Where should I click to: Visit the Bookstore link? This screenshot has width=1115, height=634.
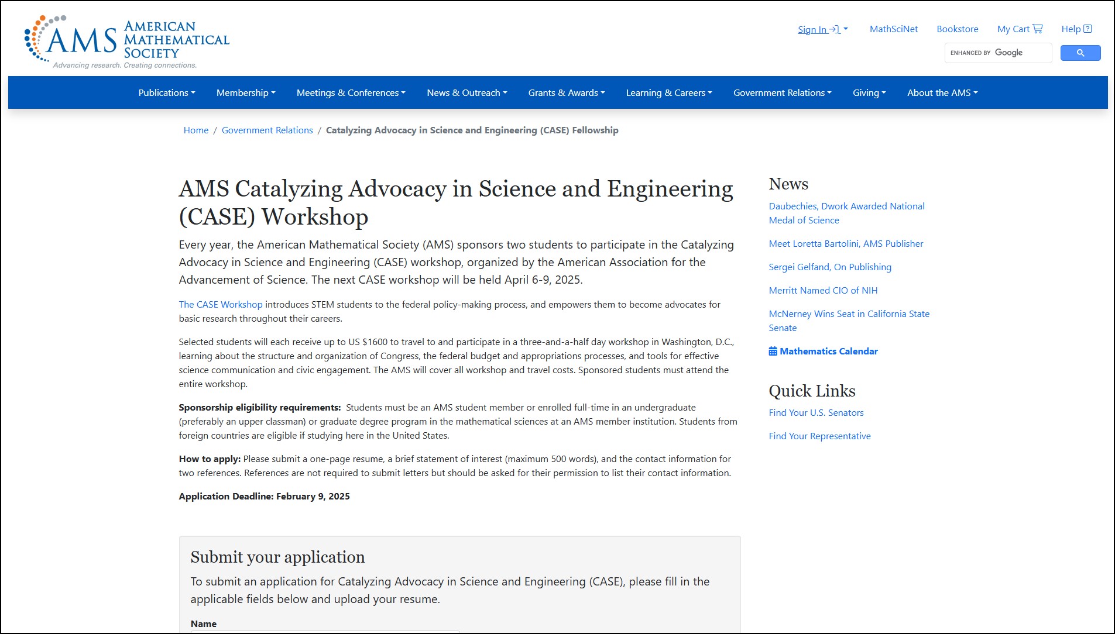(x=957, y=29)
